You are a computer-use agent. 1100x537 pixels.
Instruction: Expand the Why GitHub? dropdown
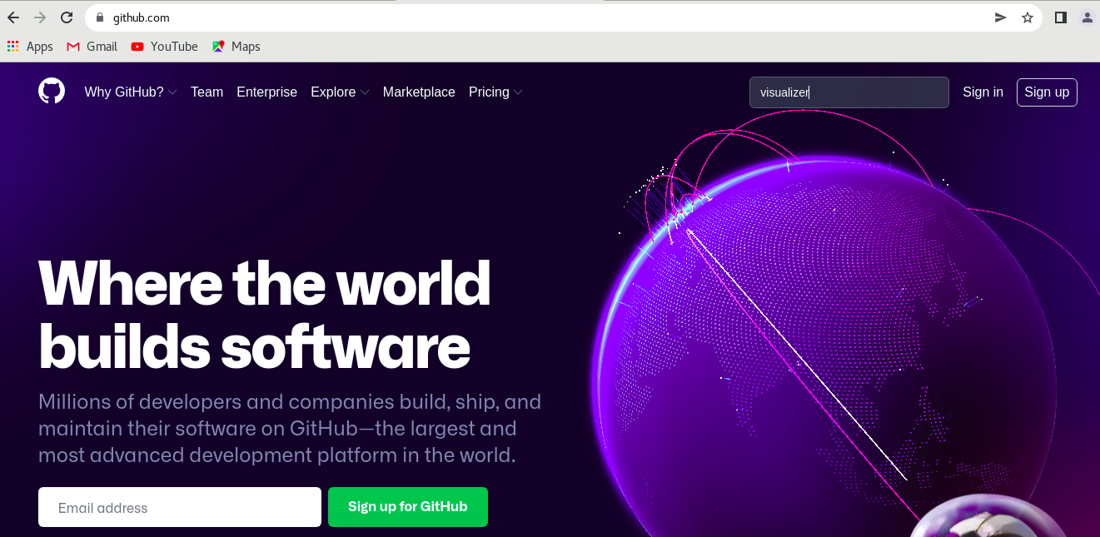click(131, 92)
